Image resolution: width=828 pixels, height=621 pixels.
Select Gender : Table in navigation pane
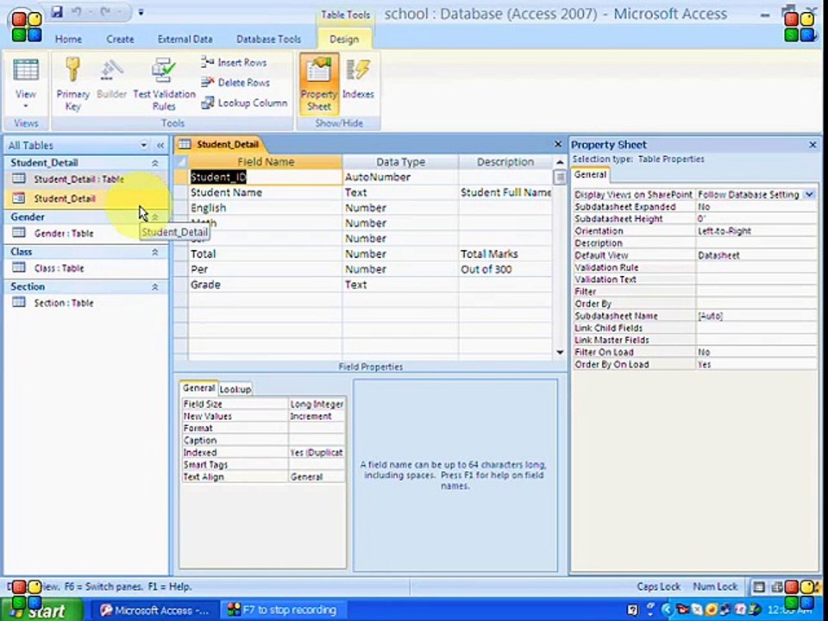(x=85, y=234)
